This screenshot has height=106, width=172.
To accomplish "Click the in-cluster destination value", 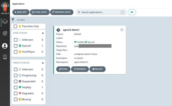I will [x=79, y=58].
